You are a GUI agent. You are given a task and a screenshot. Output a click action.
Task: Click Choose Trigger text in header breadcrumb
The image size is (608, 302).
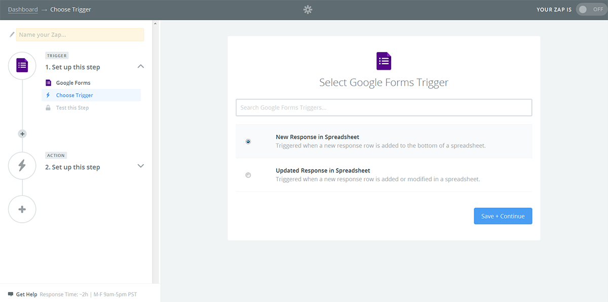(70, 10)
